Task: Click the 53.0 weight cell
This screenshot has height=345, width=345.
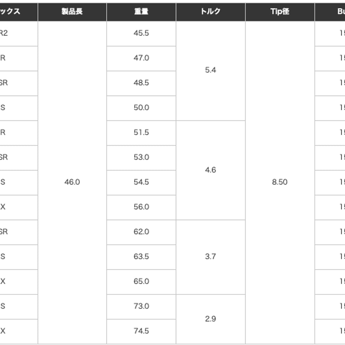Action: [x=141, y=158]
